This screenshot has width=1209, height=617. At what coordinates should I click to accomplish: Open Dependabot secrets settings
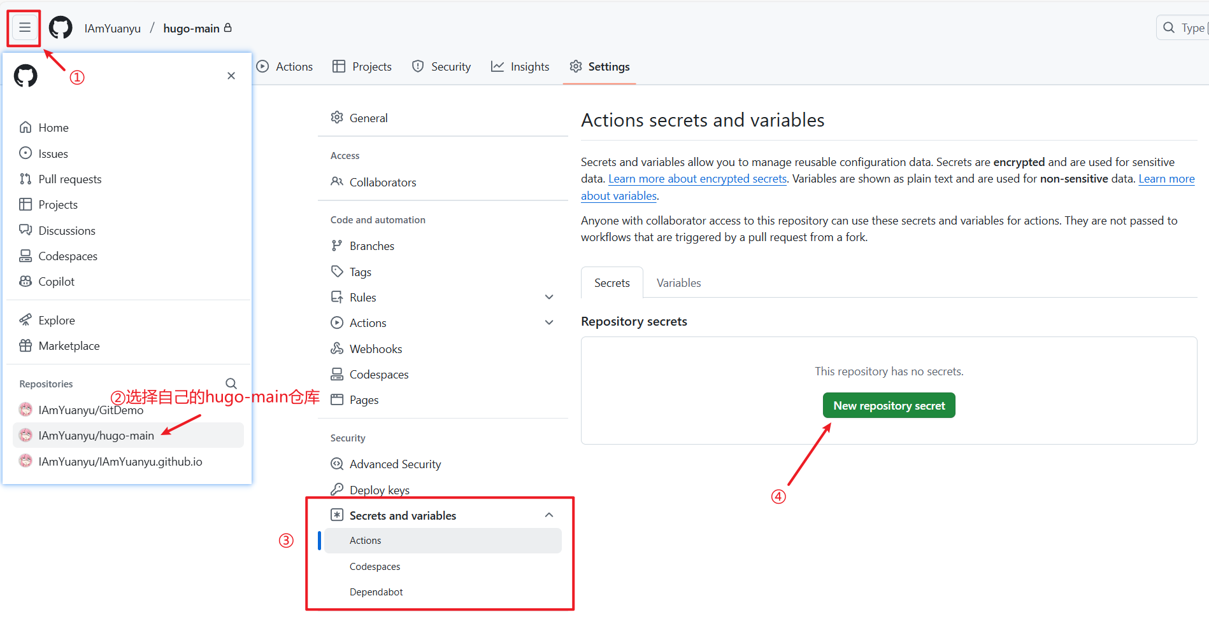point(376,592)
